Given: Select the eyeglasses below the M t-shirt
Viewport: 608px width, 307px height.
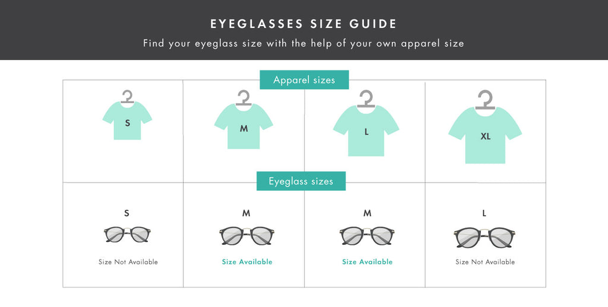Looking at the screenshot, I should coord(246,236).
